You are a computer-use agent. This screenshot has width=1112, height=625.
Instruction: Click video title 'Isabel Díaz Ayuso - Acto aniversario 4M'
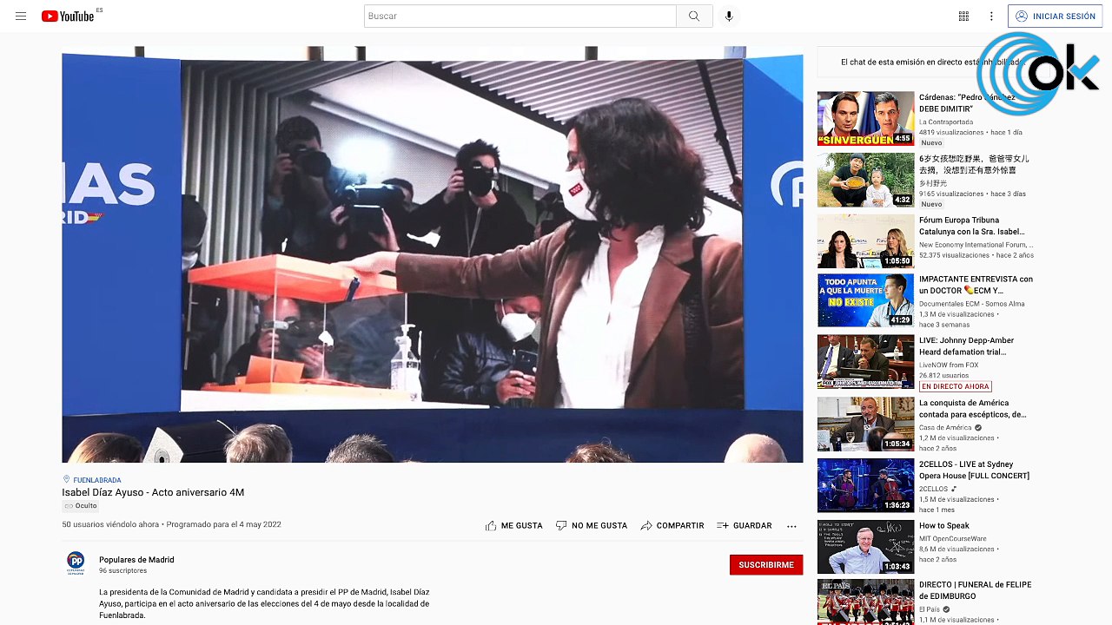pyautogui.click(x=153, y=493)
